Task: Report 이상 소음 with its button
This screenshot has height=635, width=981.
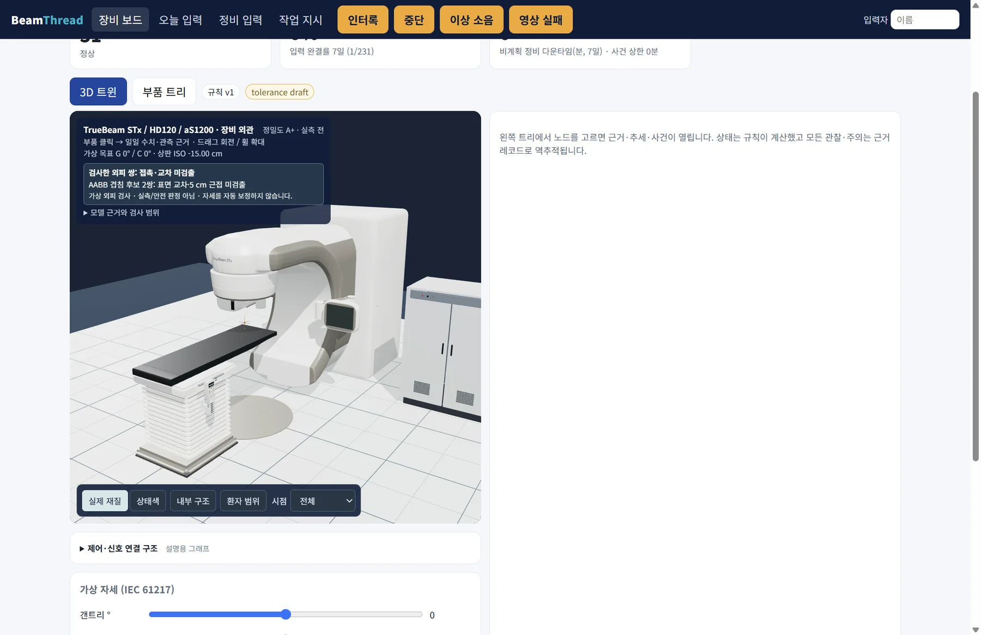Action: click(x=471, y=20)
